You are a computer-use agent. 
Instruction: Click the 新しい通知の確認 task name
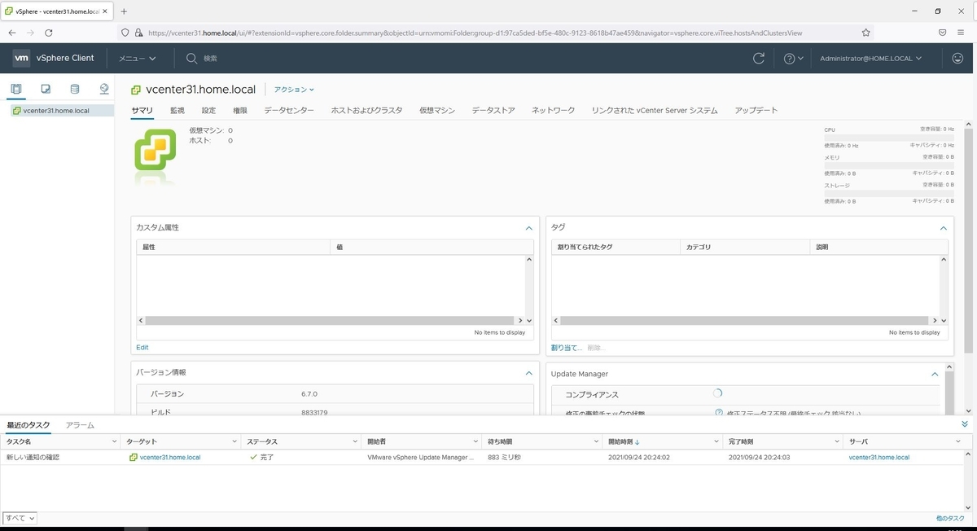(33, 458)
